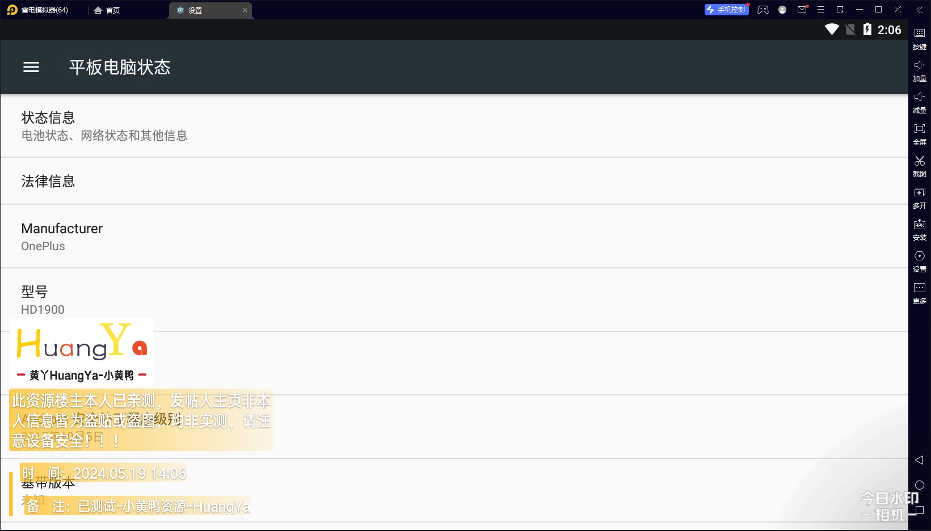Close the 设置 tab
The width and height of the screenshot is (931, 531).
click(245, 10)
